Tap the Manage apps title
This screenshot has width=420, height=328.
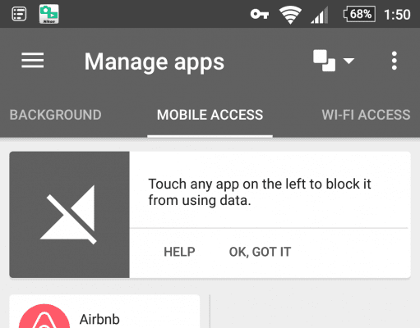155,62
